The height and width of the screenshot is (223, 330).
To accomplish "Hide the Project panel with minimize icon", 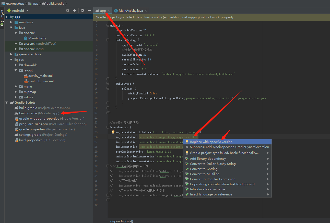I will 89,10.
